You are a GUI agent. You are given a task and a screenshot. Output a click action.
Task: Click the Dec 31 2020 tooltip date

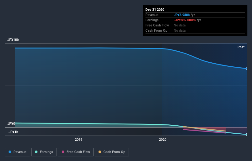pyautogui.click(x=155, y=10)
